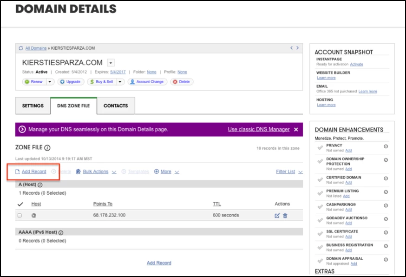
Task: Click Add link for PREMIUM LISTING
Action: click(346, 196)
